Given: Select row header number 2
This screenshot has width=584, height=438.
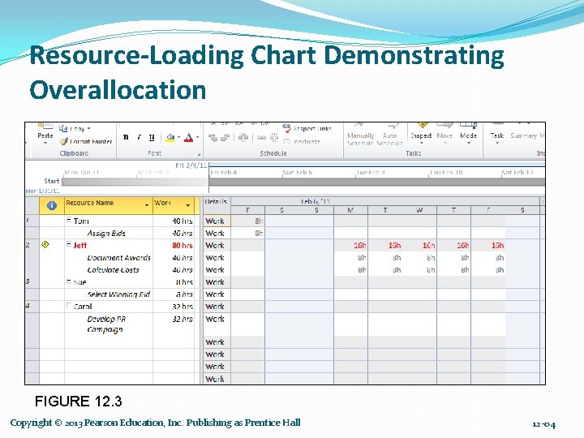Looking at the screenshot, I should point(32,245).
